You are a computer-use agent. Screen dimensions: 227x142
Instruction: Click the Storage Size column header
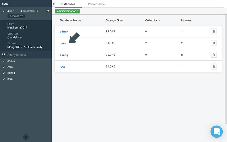click(114, 20)
